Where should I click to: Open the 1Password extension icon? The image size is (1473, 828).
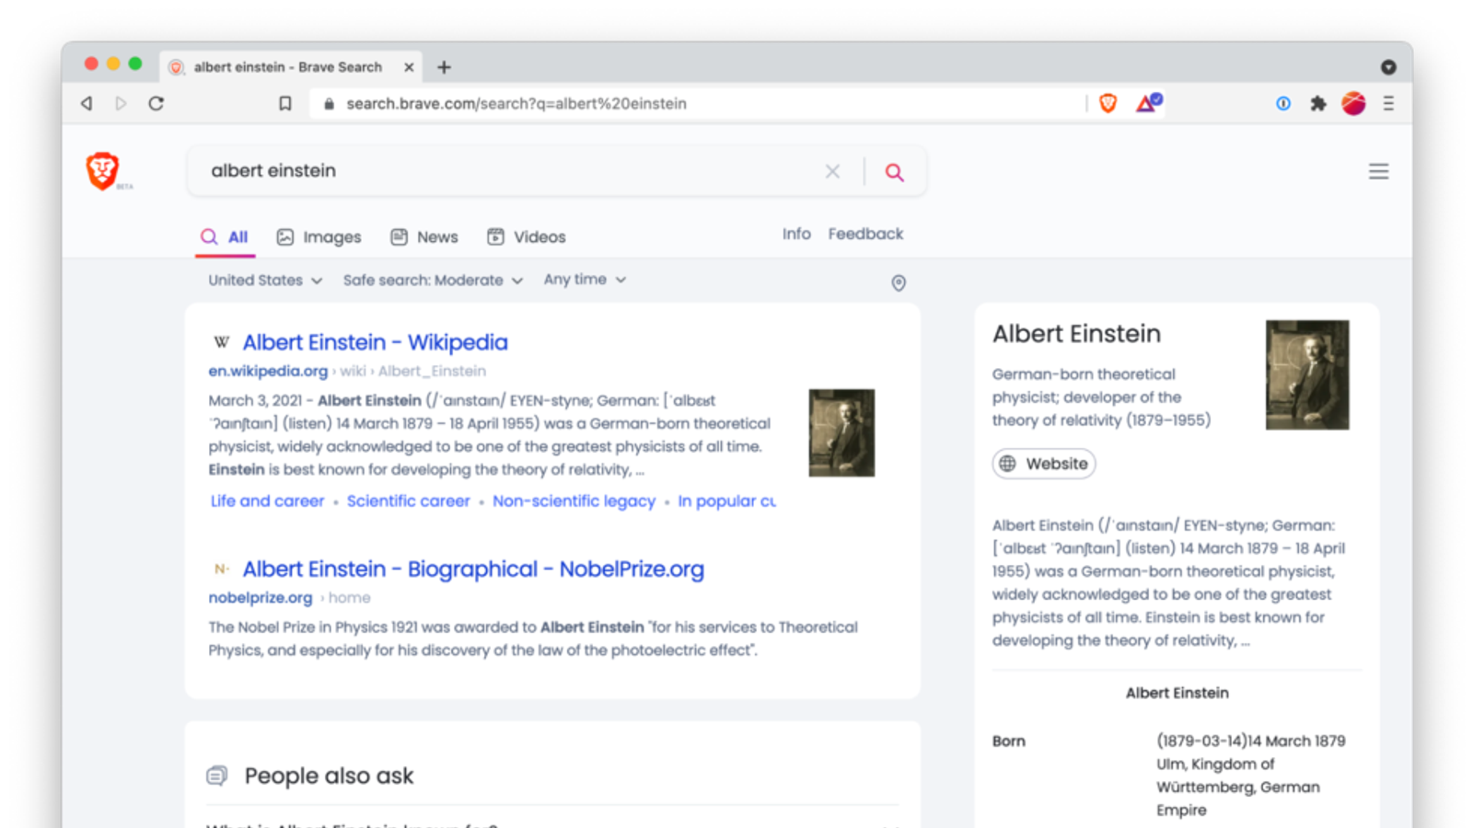click(1283, 103)
